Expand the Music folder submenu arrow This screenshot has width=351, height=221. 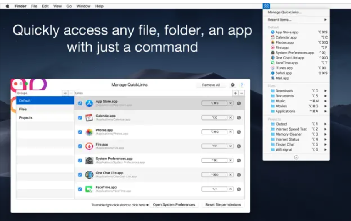coord(326,101)
